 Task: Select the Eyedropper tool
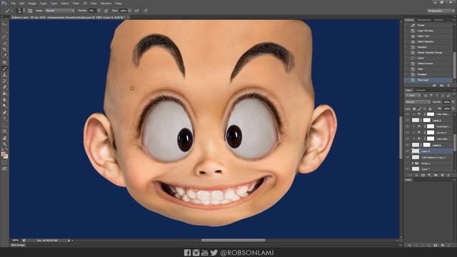pyautogui.click(x=4, y=56)
